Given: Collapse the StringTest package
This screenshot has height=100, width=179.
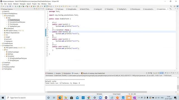Looking at the screenshot, I should tap(5, 56).
